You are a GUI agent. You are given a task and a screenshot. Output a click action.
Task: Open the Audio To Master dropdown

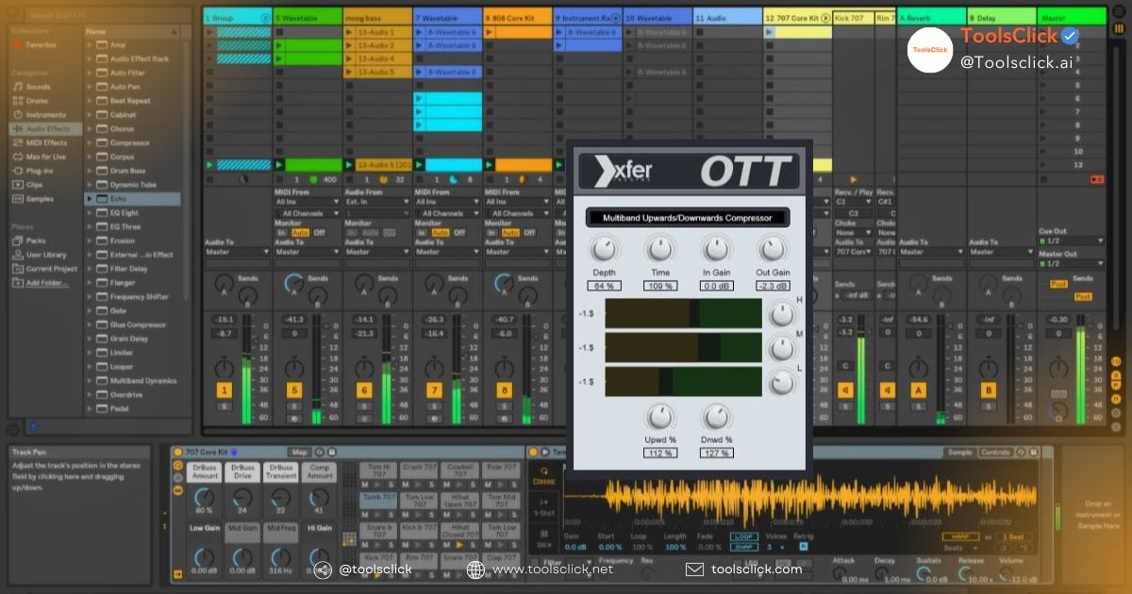click(x=306, y=252)
